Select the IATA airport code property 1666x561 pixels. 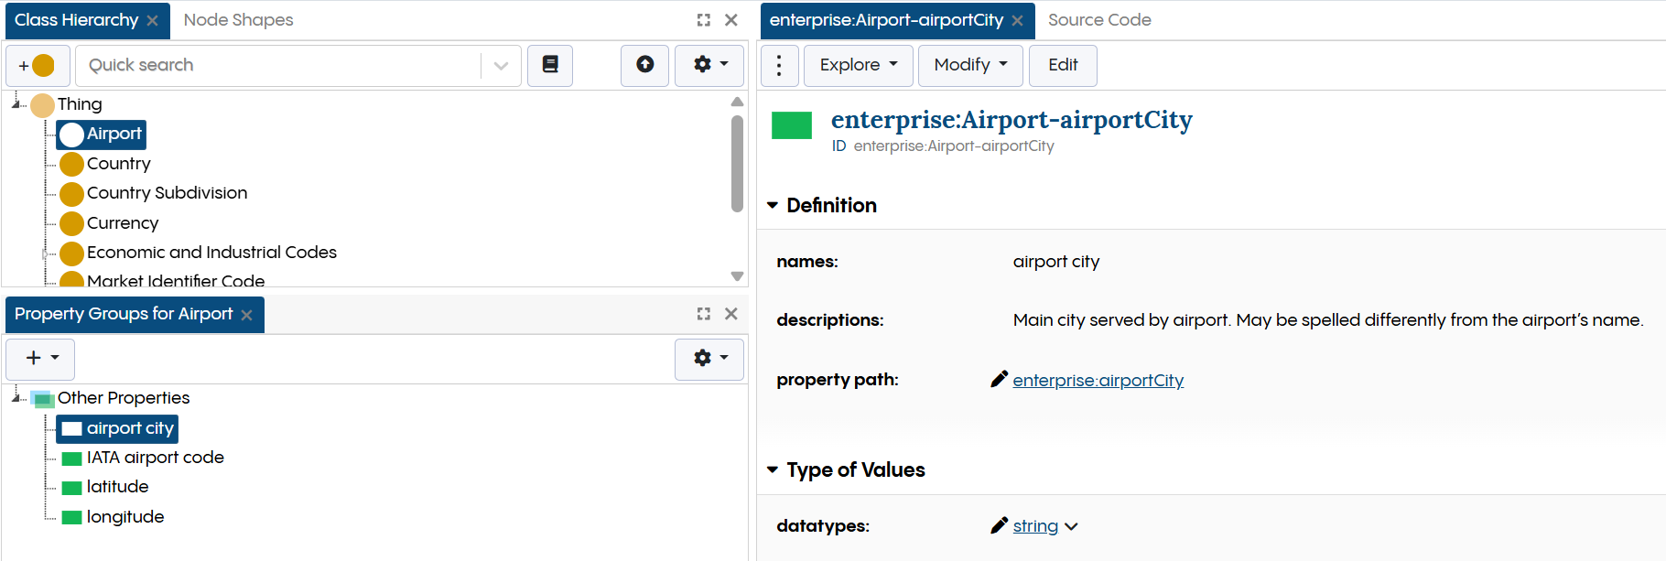click(x=156, y=458)
